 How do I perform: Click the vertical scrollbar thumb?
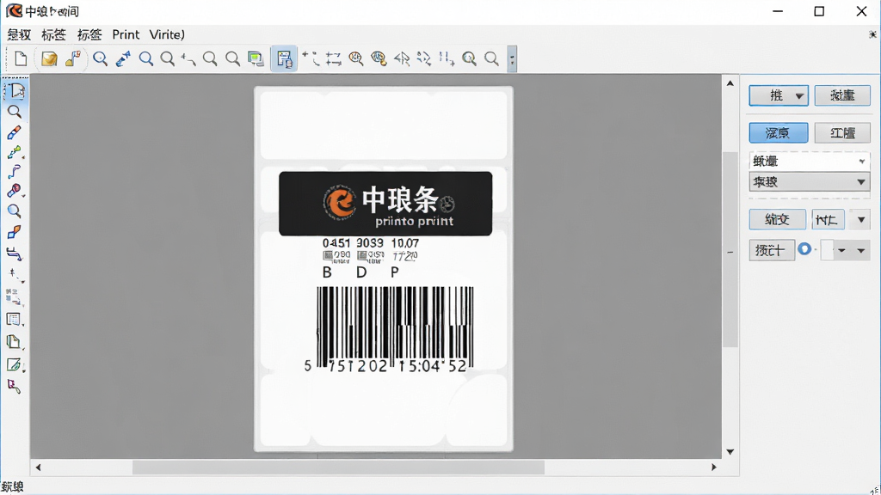730,249
